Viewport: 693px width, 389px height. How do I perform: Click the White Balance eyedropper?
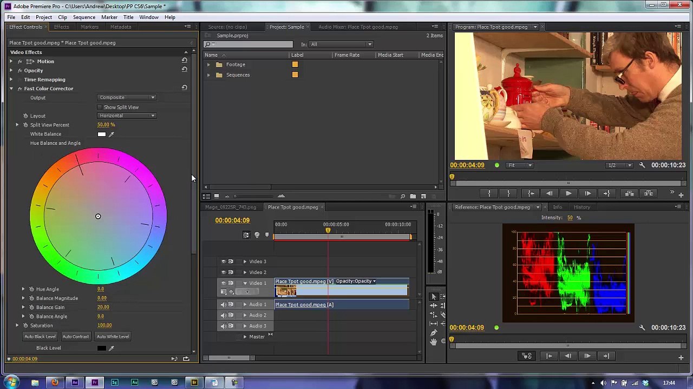pyautogui.click(x=112, y=134)
